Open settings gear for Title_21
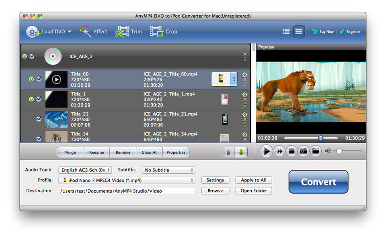Screen dimensions: 386x238 [x=245, y=114]
